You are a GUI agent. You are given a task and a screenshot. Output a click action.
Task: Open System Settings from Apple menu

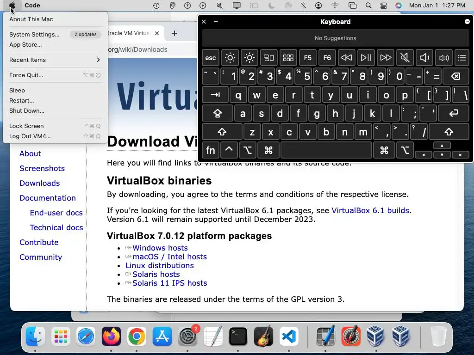55,34
